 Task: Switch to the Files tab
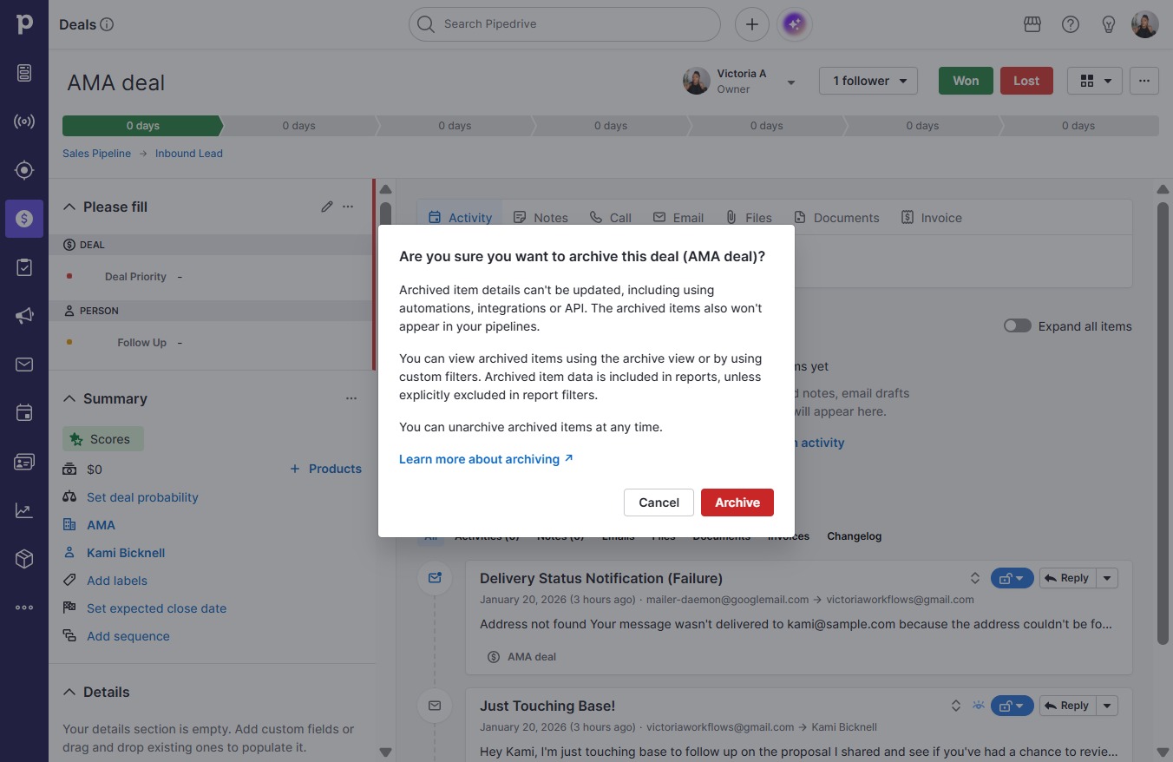point(749,218)
